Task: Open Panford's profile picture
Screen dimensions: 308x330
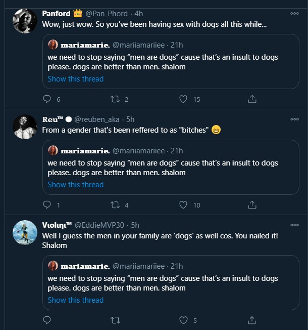Action: coord(24,21)
